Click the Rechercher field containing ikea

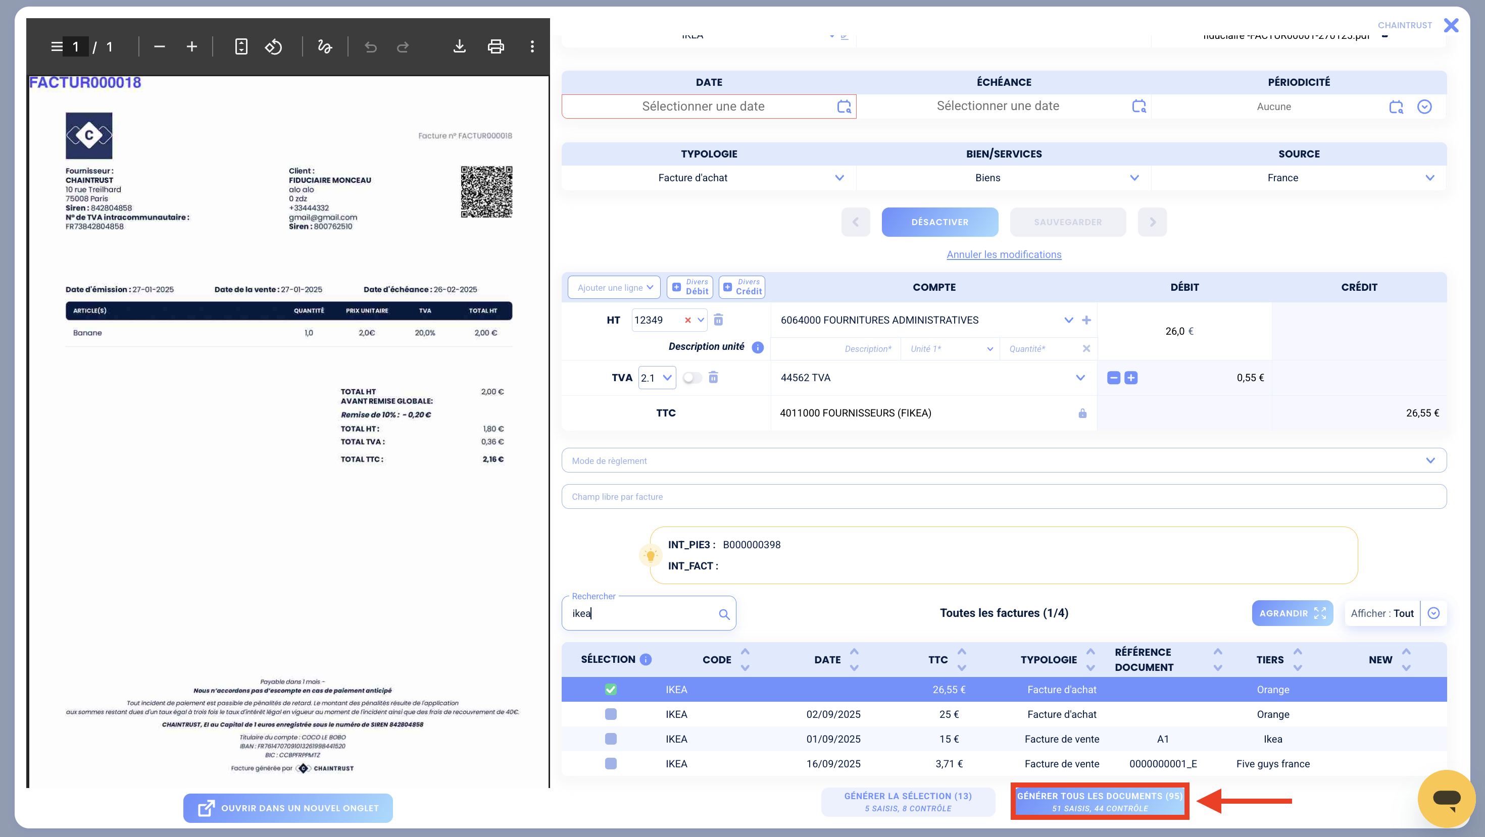point(649,613)
